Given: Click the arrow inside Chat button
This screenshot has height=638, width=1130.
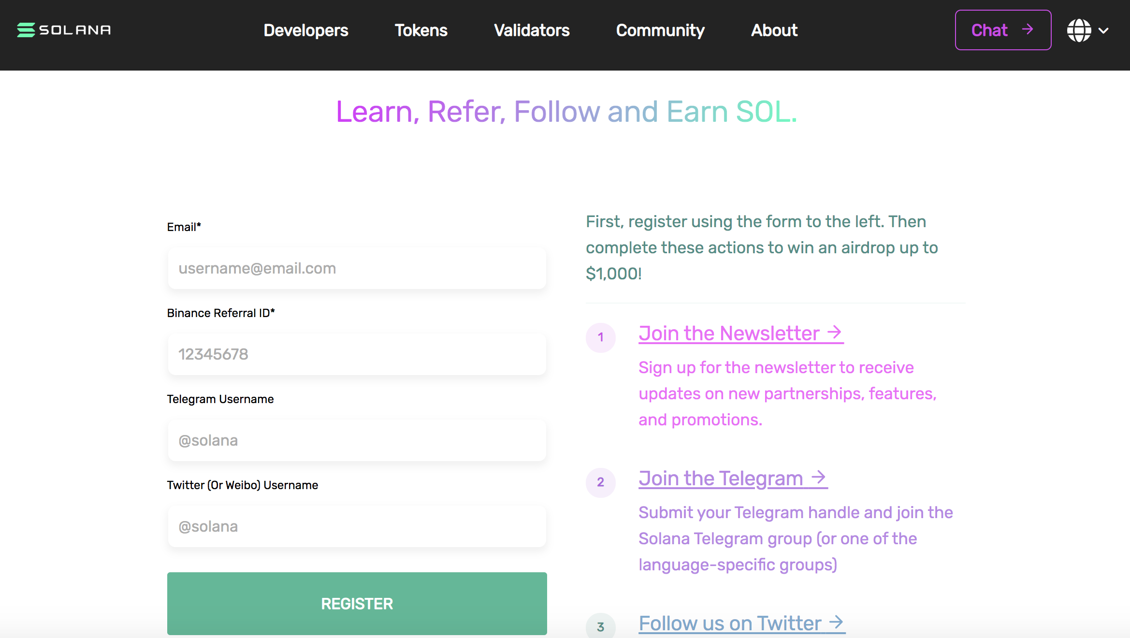Looking at the screenshot, I should tap(1028, 29).
